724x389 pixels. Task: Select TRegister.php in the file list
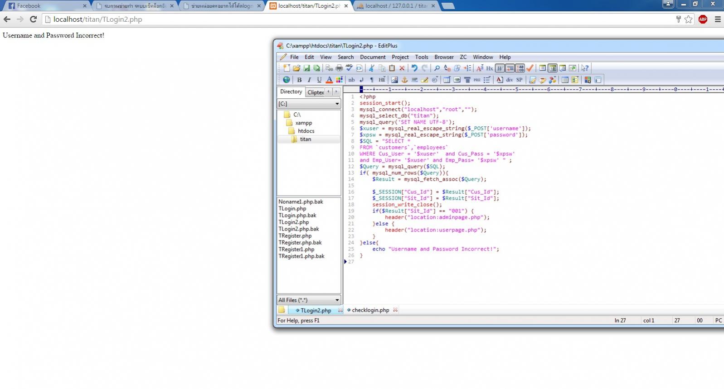295,236
